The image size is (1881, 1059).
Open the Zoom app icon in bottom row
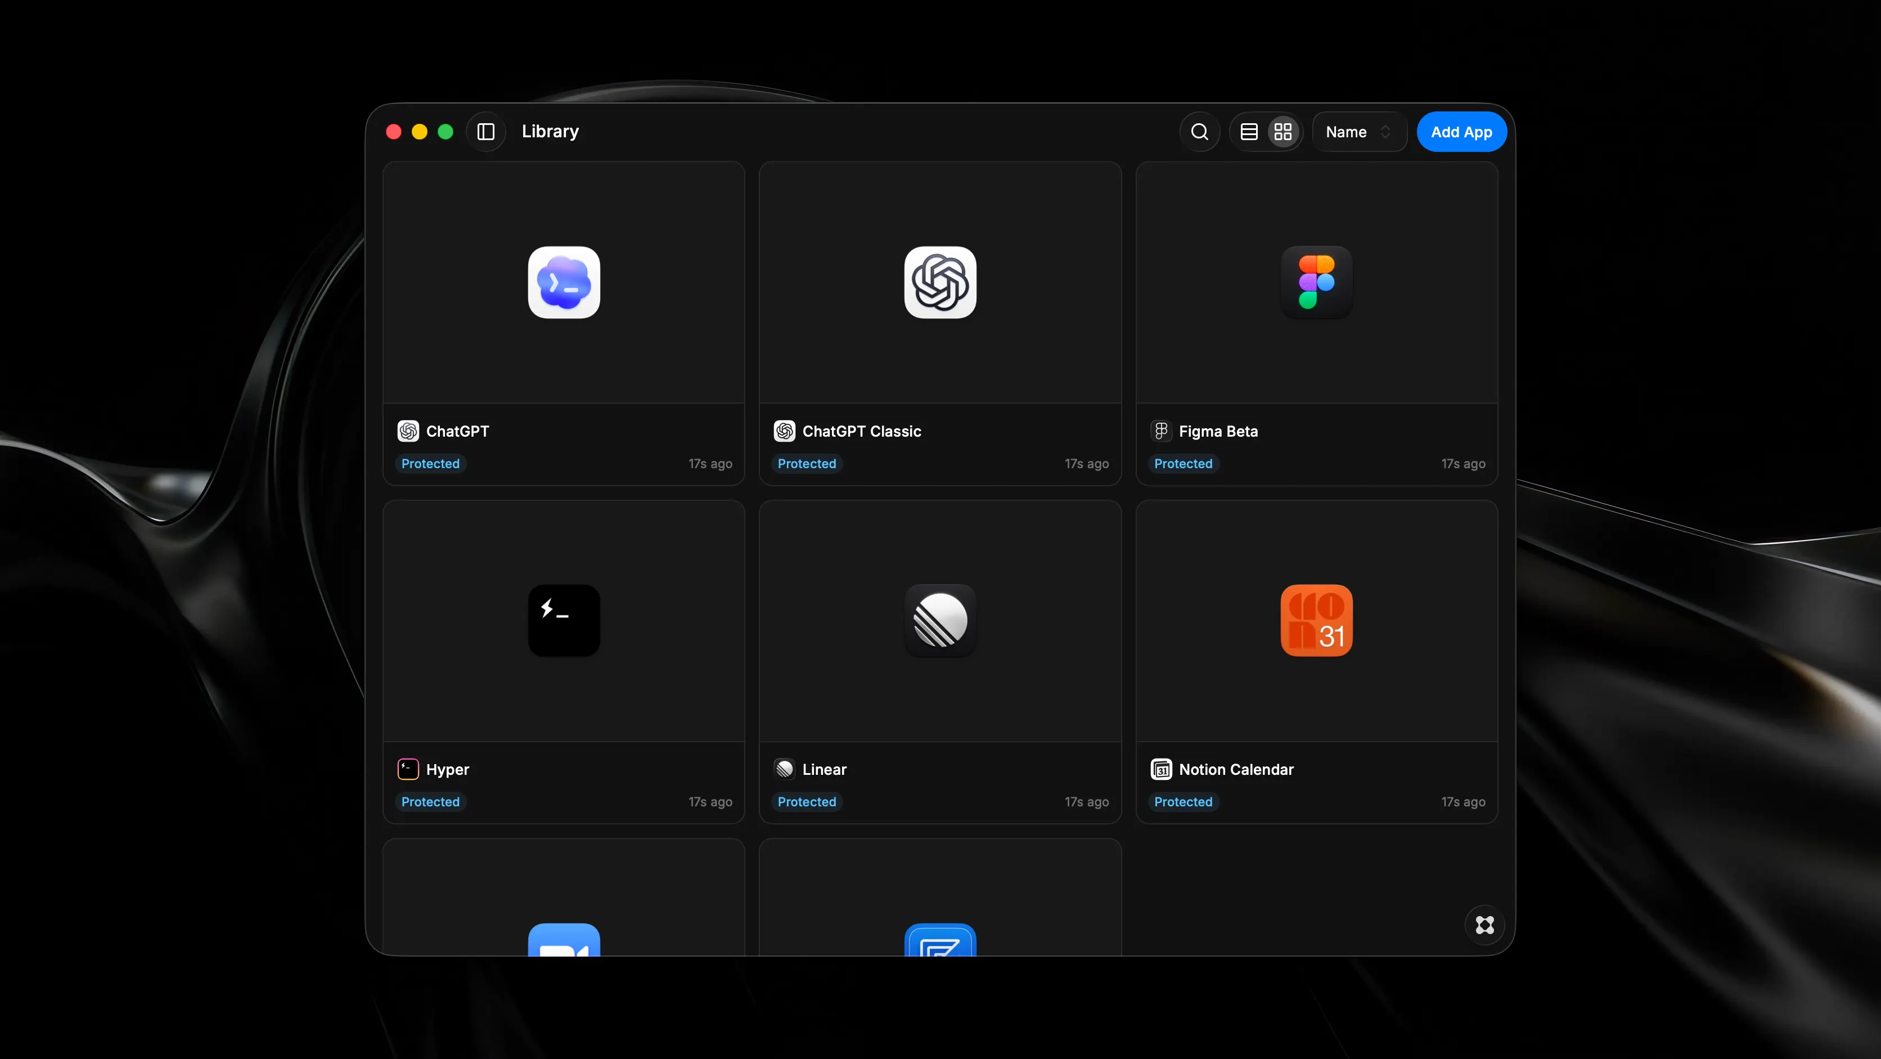click(564, 940)
